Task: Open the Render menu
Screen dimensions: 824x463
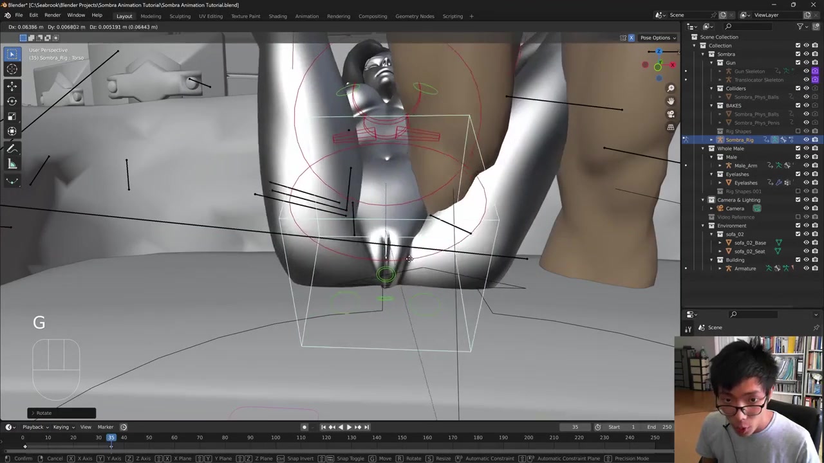Action: 52,15
